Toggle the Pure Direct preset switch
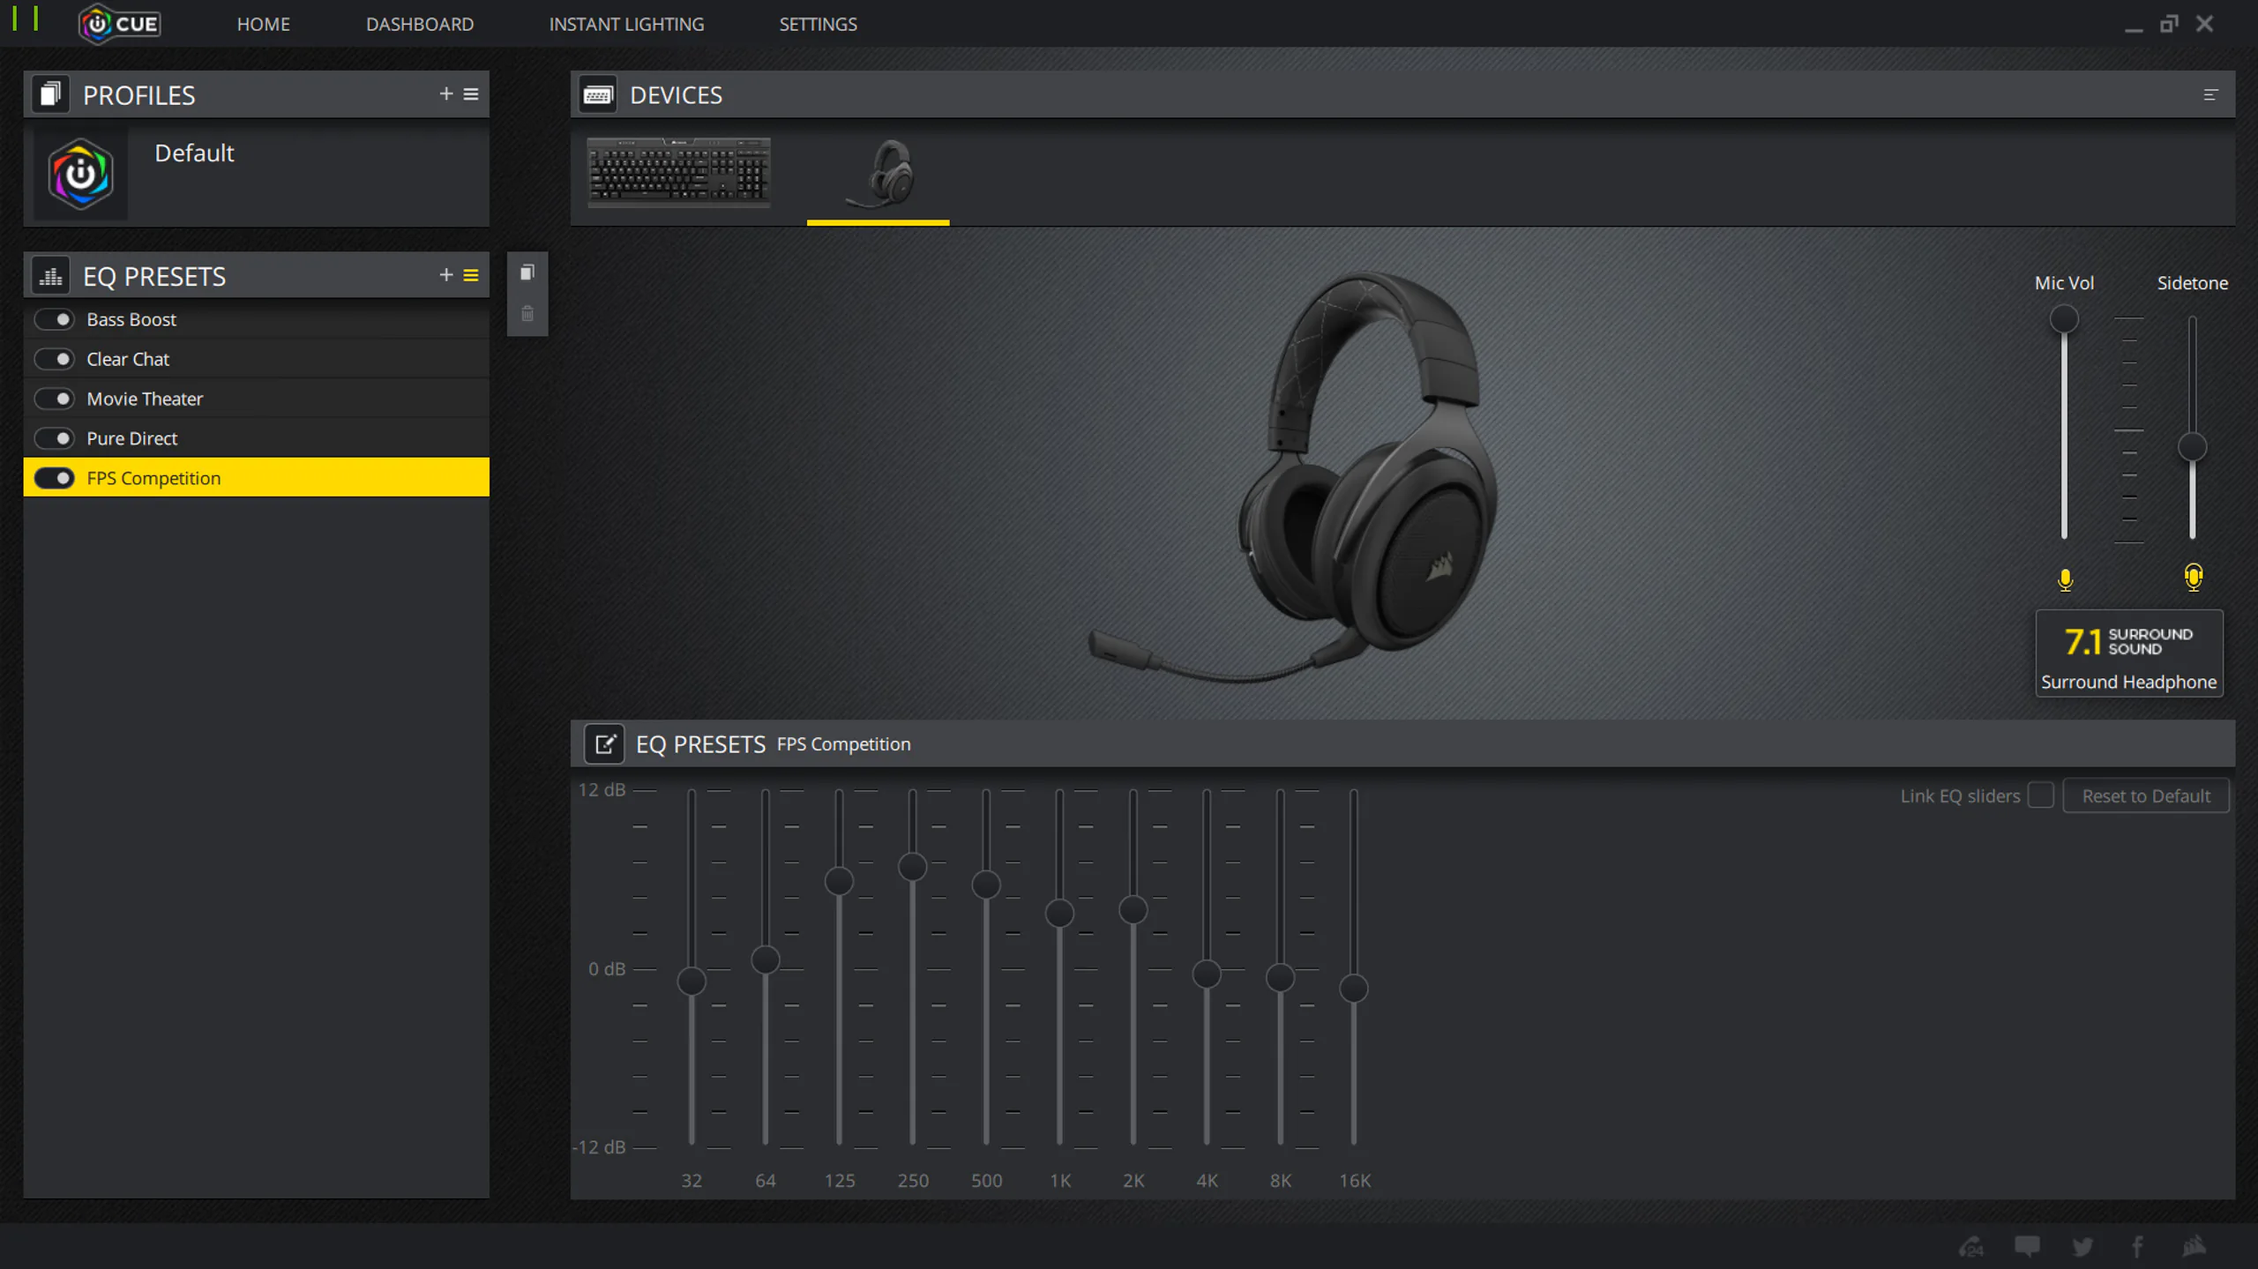 pos(55,438)
